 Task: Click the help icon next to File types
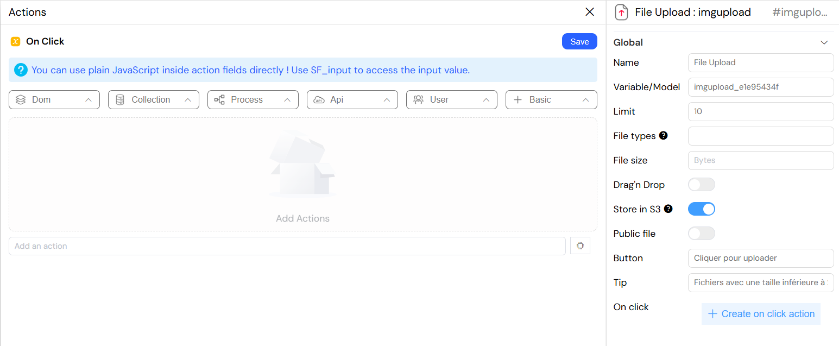tap(663, 136)
